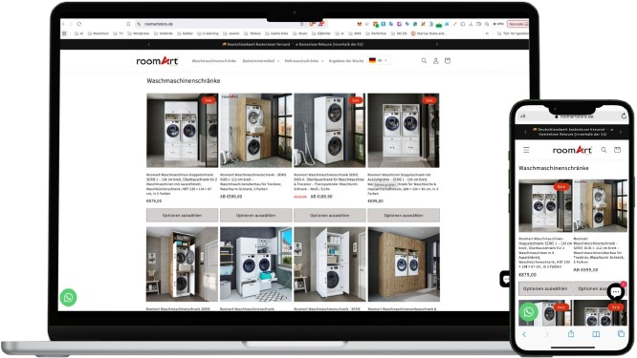The image size is (637, 358).
Task: Reload the page in the laptop browser
Action: click(78, 24)
